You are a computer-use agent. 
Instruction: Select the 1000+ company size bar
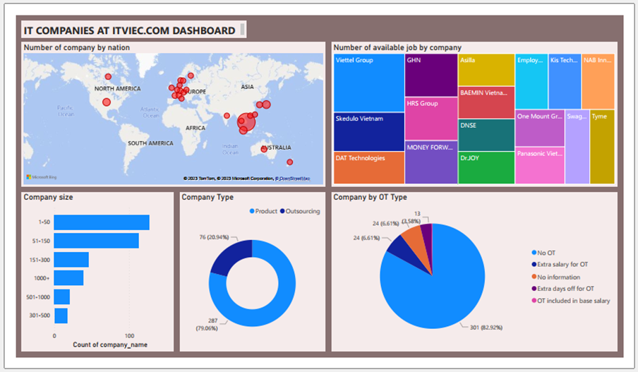click(68, 278)
